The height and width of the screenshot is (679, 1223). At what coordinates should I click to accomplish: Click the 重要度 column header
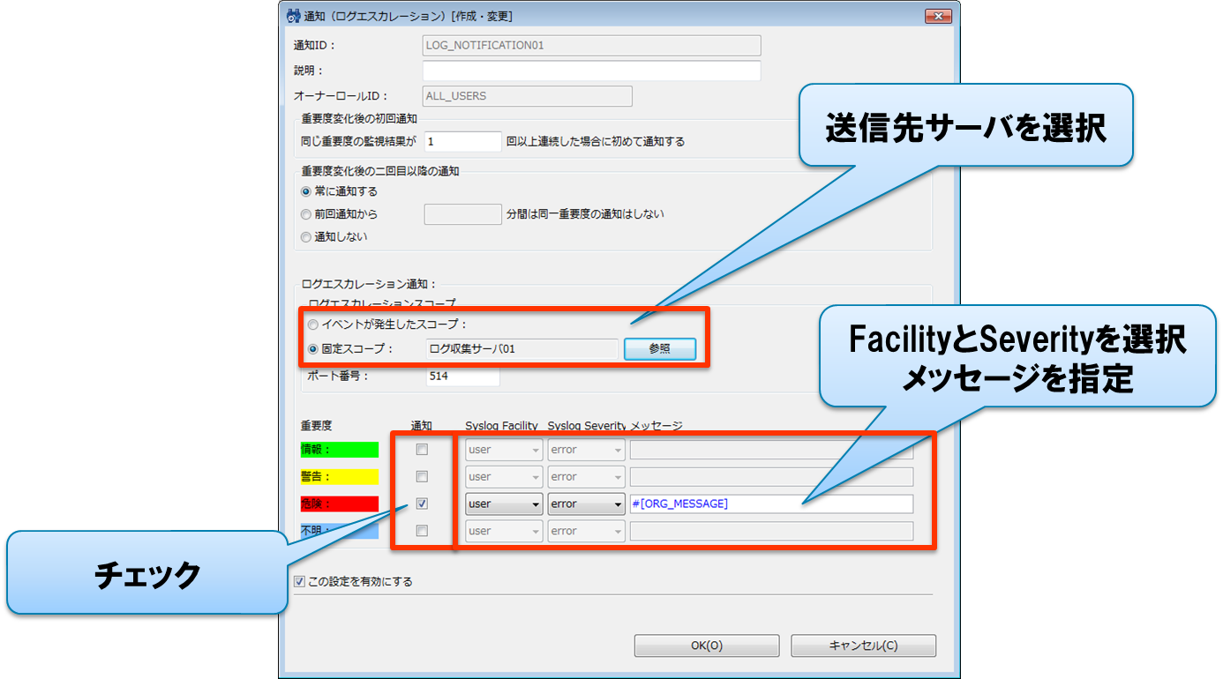coord(317,426)
